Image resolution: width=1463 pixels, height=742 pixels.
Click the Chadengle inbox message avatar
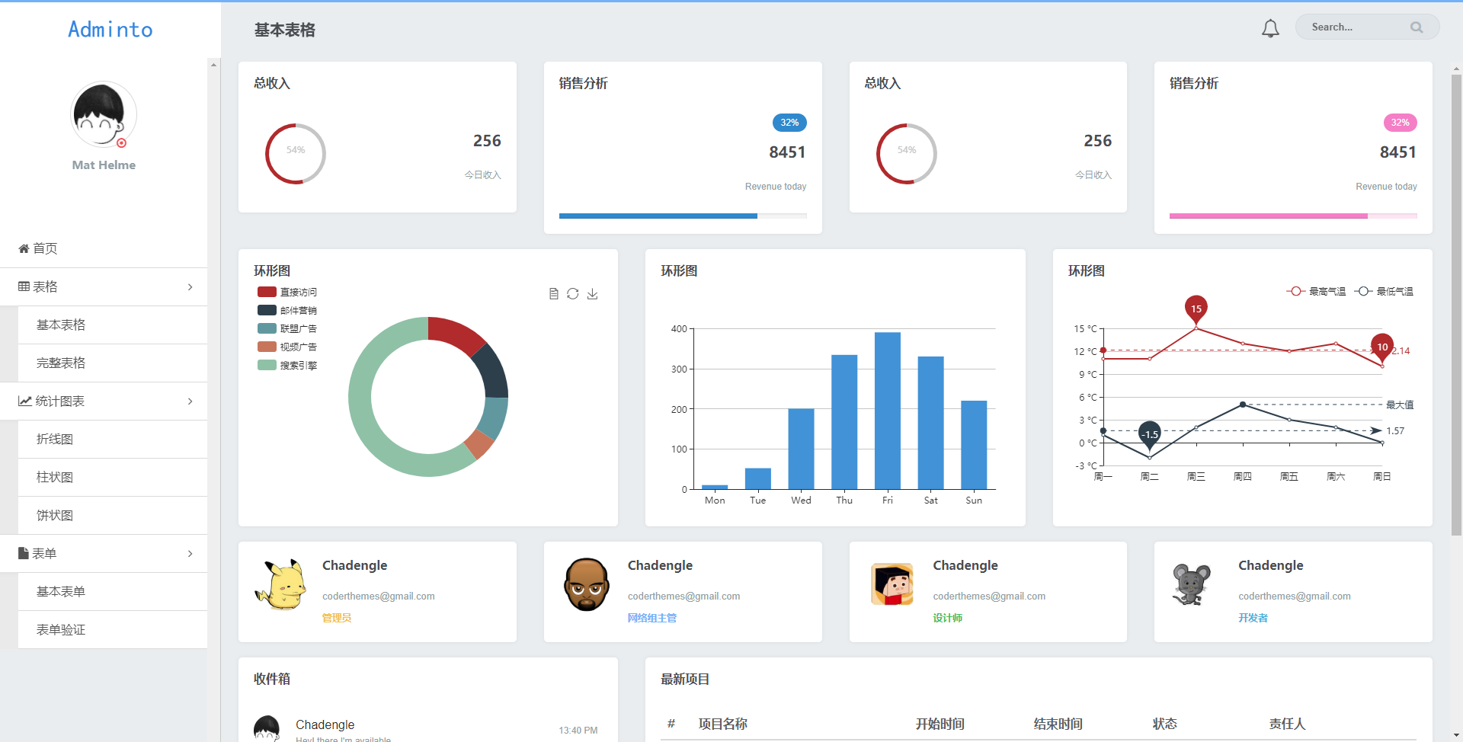(267, 728)
